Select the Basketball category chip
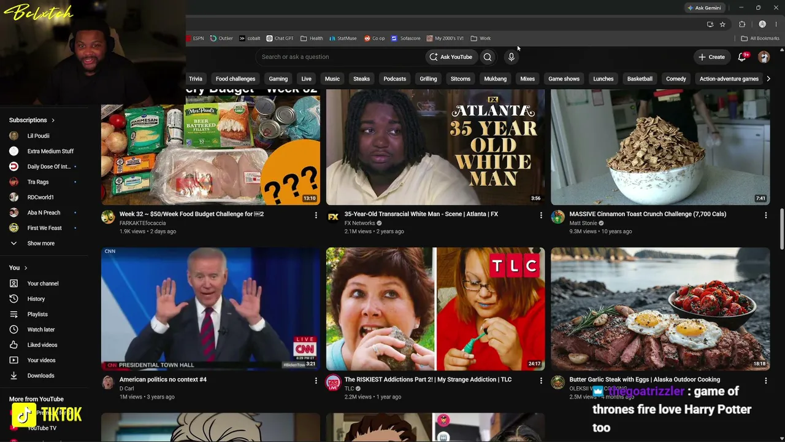Viewport: 785px width, 442px height. click(x=640, y=79)
